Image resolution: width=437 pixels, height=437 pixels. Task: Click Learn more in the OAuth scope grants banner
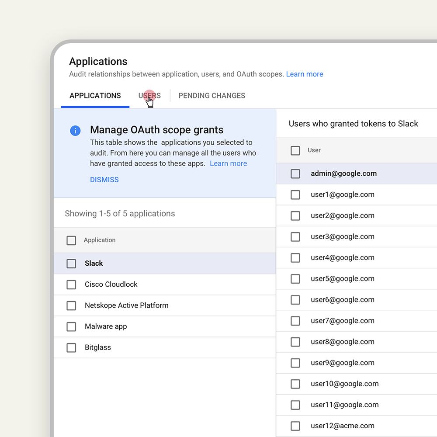228,163
